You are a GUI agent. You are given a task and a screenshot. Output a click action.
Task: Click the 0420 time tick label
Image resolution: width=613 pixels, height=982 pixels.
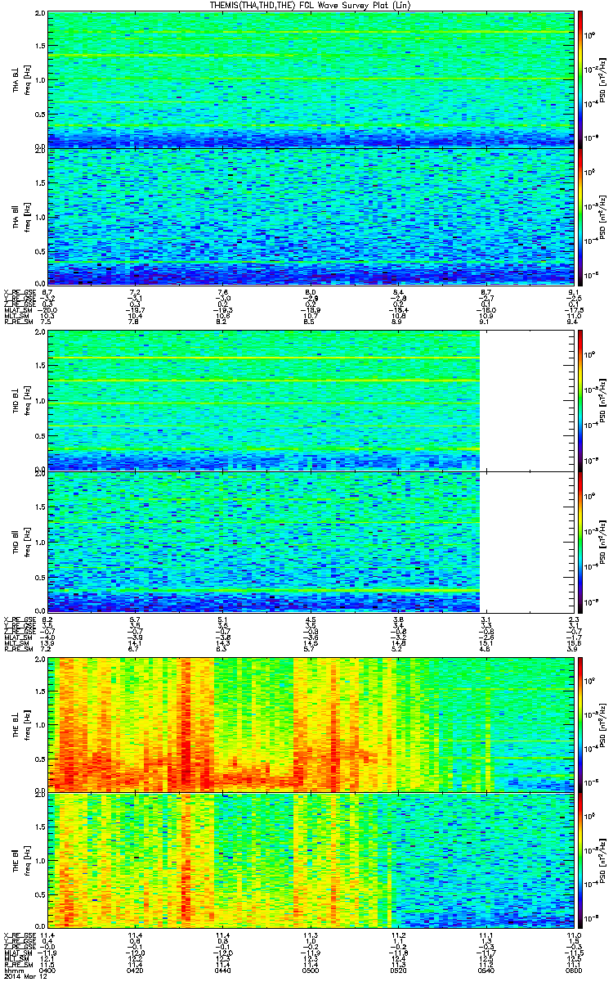(x=136, y=971)
